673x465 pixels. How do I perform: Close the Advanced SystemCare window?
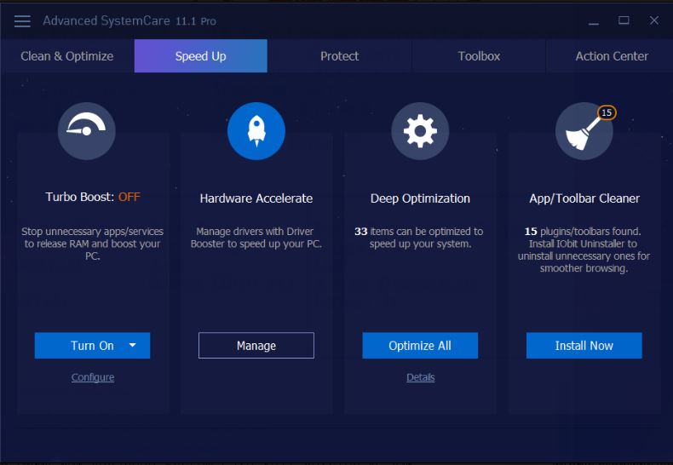[653, 20]
